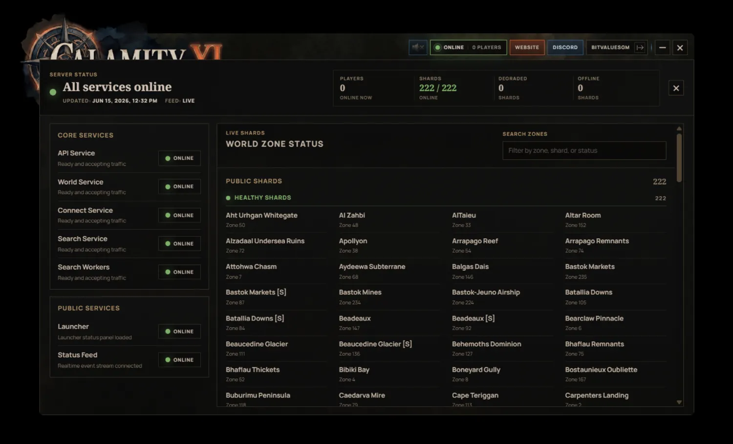Click the ONLINE badge for Connect Service
Image resolution: width=733 pixels, height=444 pixels.
[x=179, y=215]
